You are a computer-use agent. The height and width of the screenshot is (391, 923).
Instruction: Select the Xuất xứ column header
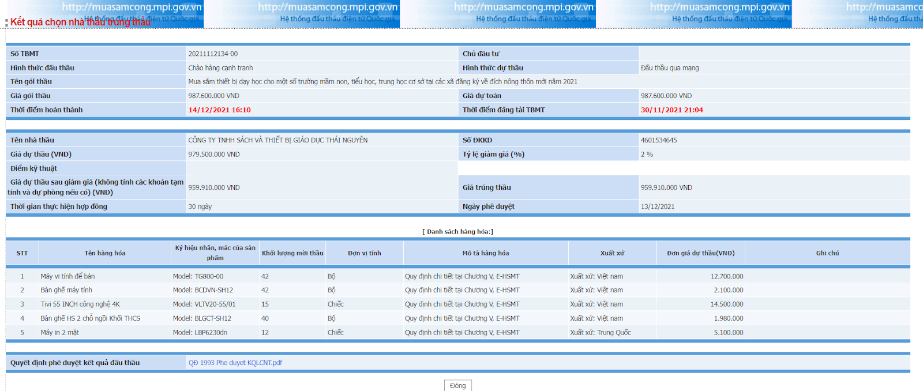[612, 253]
